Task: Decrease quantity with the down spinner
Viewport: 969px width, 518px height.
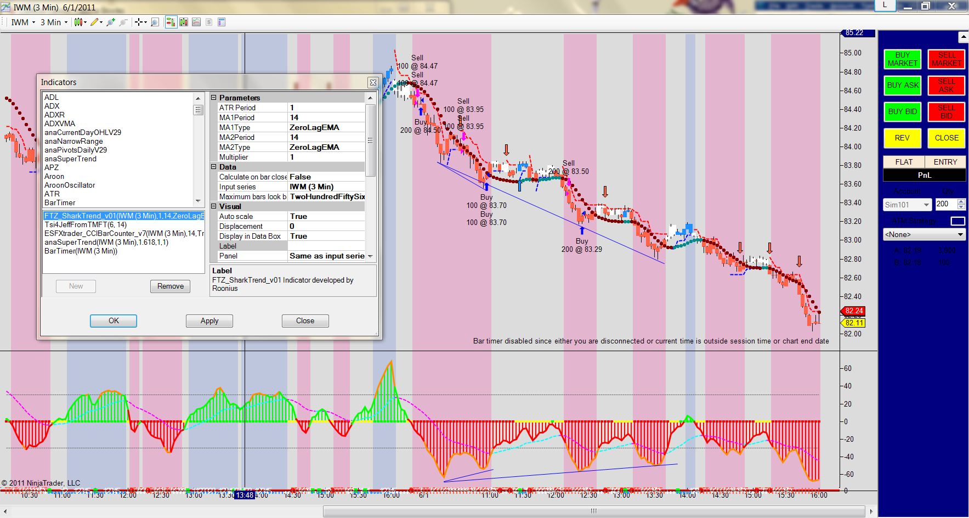Action: pyautogui.click(x=961, y=207)
